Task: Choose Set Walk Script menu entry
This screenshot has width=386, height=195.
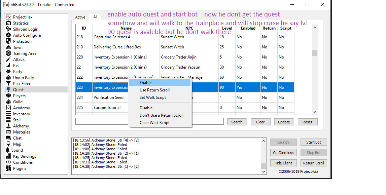Action: (x=153, y=97)
